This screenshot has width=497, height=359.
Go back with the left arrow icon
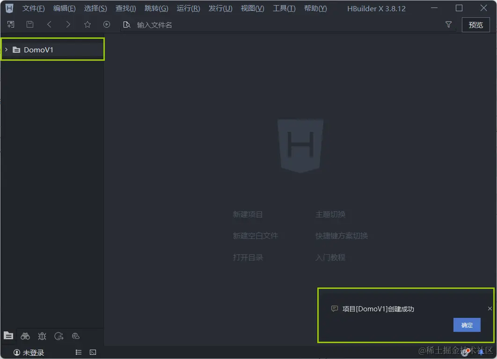(49, 24)
